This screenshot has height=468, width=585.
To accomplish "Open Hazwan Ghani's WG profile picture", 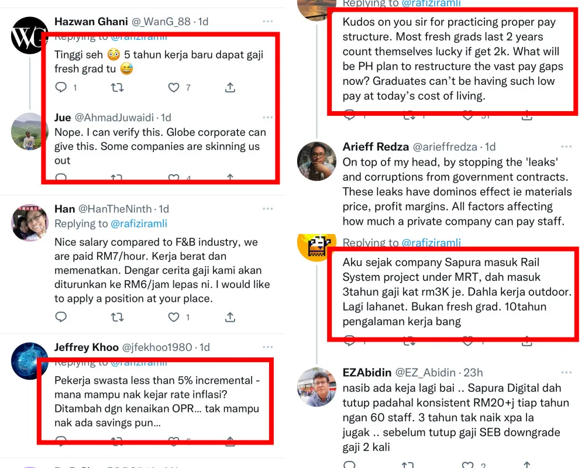I will coord(29,36).
